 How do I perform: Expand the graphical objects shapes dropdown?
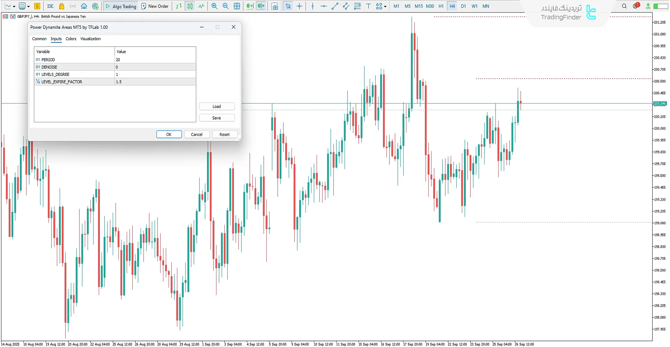tap(385, 7)
